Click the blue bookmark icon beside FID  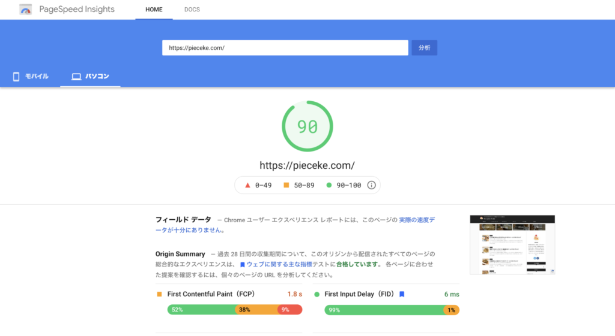[402, 294]
